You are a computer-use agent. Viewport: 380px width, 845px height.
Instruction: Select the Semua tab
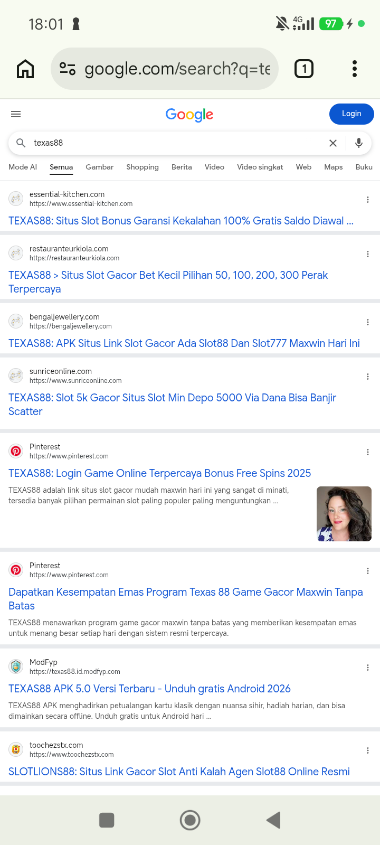pyautogui.click(x=61, y=167)
